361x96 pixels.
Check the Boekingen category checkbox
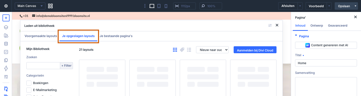[x=29, y=83]
